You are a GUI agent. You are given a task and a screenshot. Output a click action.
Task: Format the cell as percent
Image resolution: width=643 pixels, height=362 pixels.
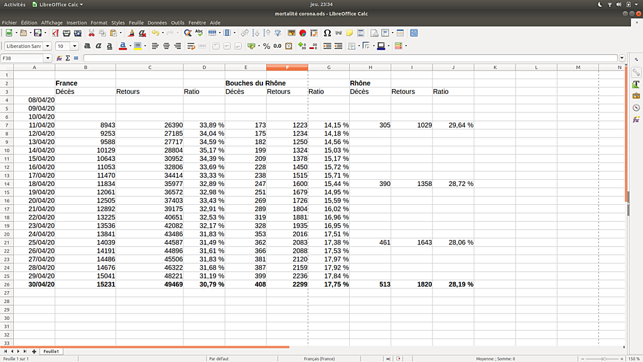pyautogui.click(x=266, y=46)
